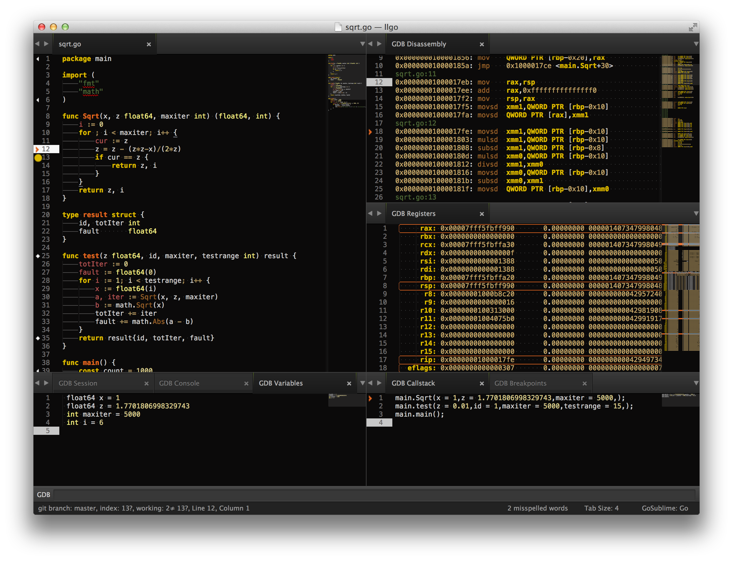Click previous tab arrow in GDB Session pane
This screenshot has width=733, height=561.
click(x=37, y=383)
